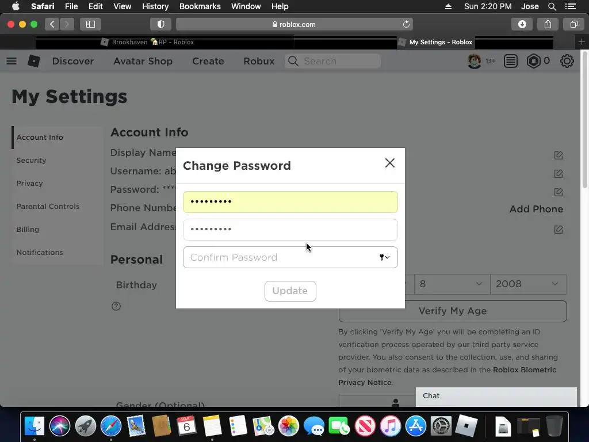
Task: Click Verify My Age button
Action: pyautogui.click(x=453, y=311)
